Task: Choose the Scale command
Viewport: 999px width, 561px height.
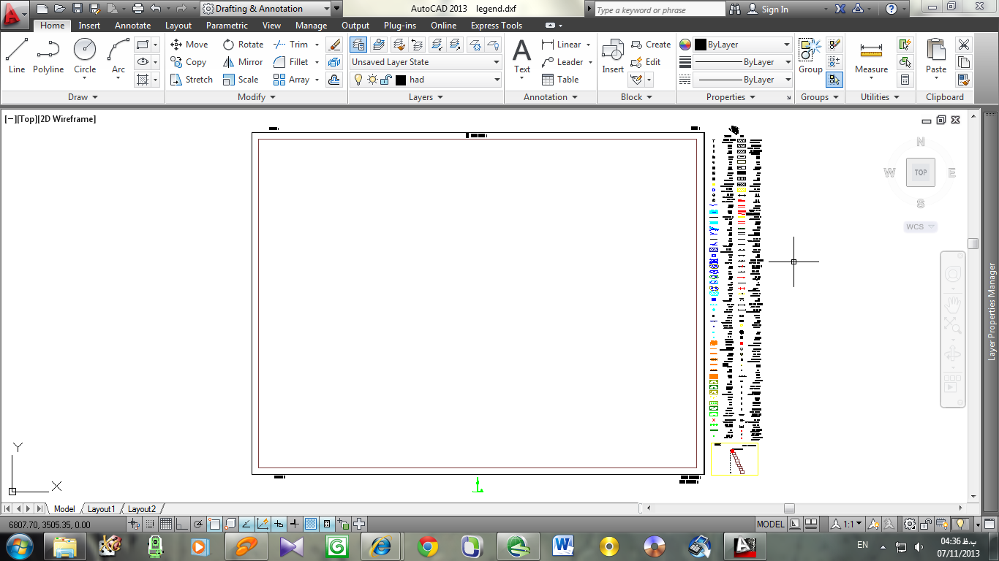Action: pos(241,80)
